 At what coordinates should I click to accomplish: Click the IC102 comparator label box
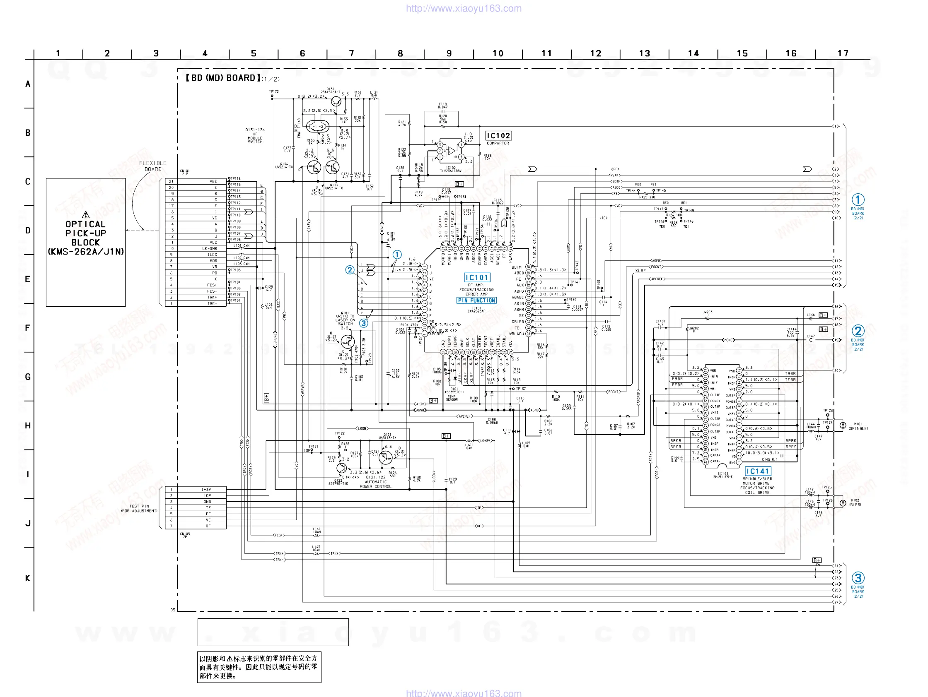(x=498, y=136)
